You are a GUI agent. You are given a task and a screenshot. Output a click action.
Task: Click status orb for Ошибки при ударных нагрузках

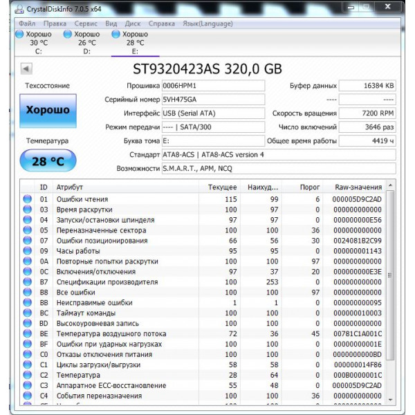pyautogui.click(x=27, y=344)
